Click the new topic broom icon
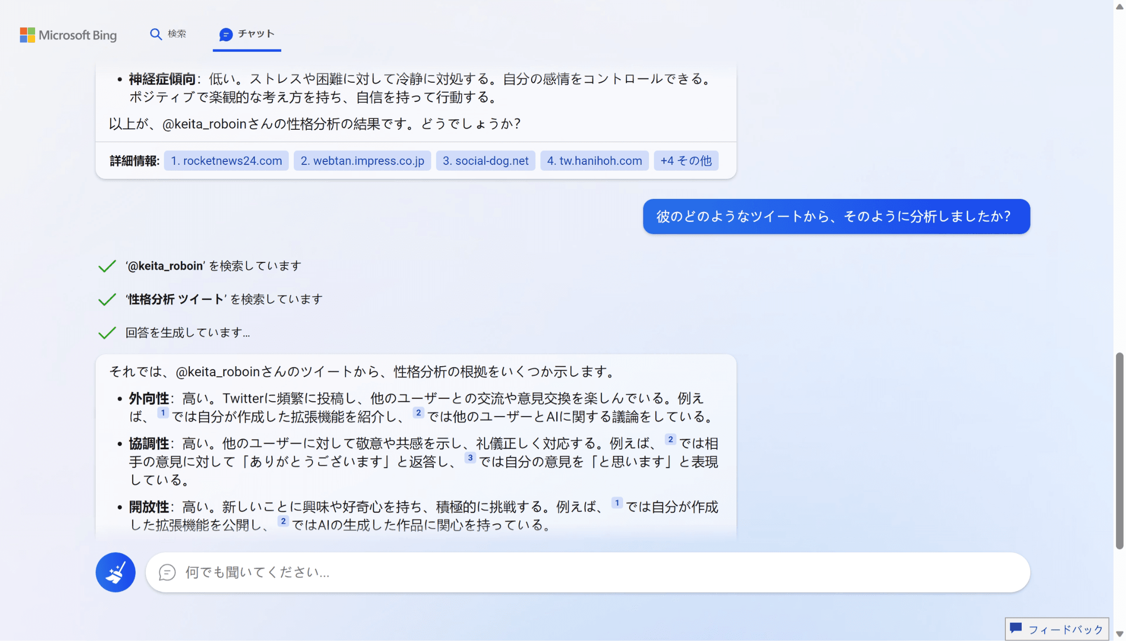 pos(115,572)
